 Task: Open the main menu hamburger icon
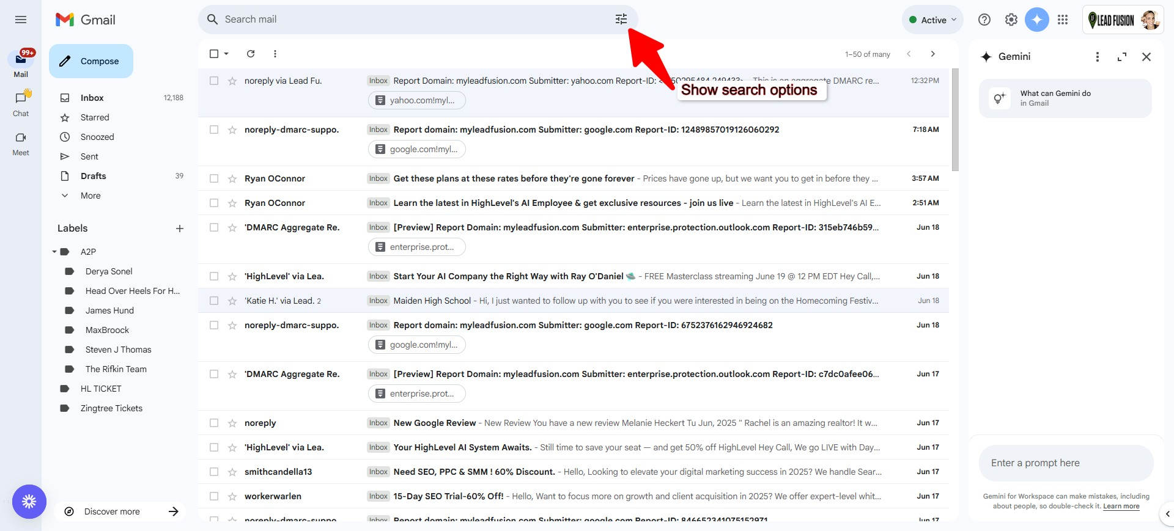[x=21, y=20]
